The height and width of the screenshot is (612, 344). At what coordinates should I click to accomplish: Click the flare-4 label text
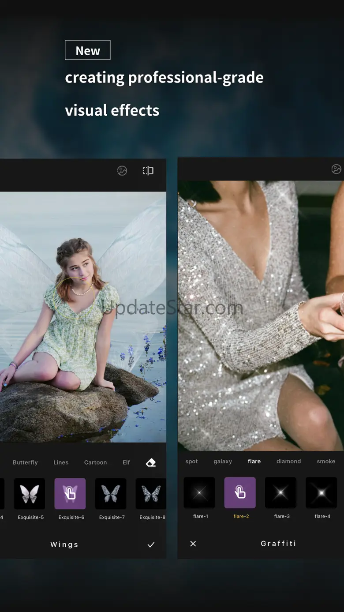click(x=322, y=516)
